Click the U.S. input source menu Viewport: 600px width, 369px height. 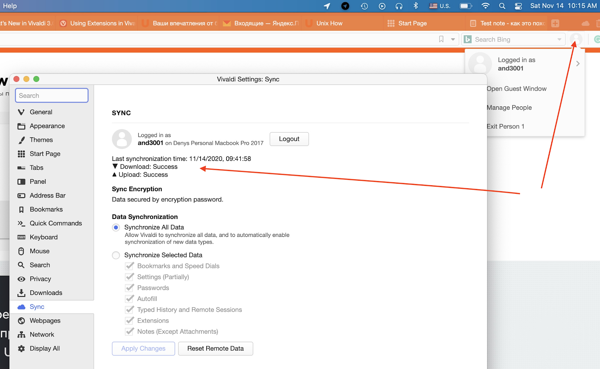(x=439, y=6)
